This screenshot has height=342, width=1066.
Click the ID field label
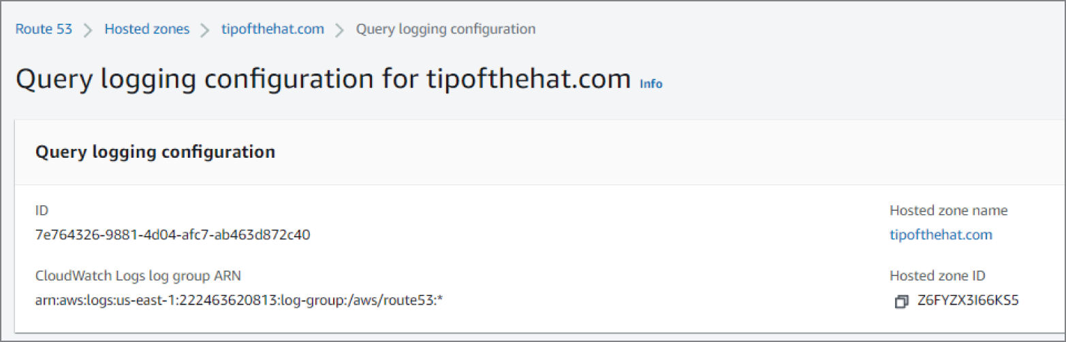click(x=42, y=211)
